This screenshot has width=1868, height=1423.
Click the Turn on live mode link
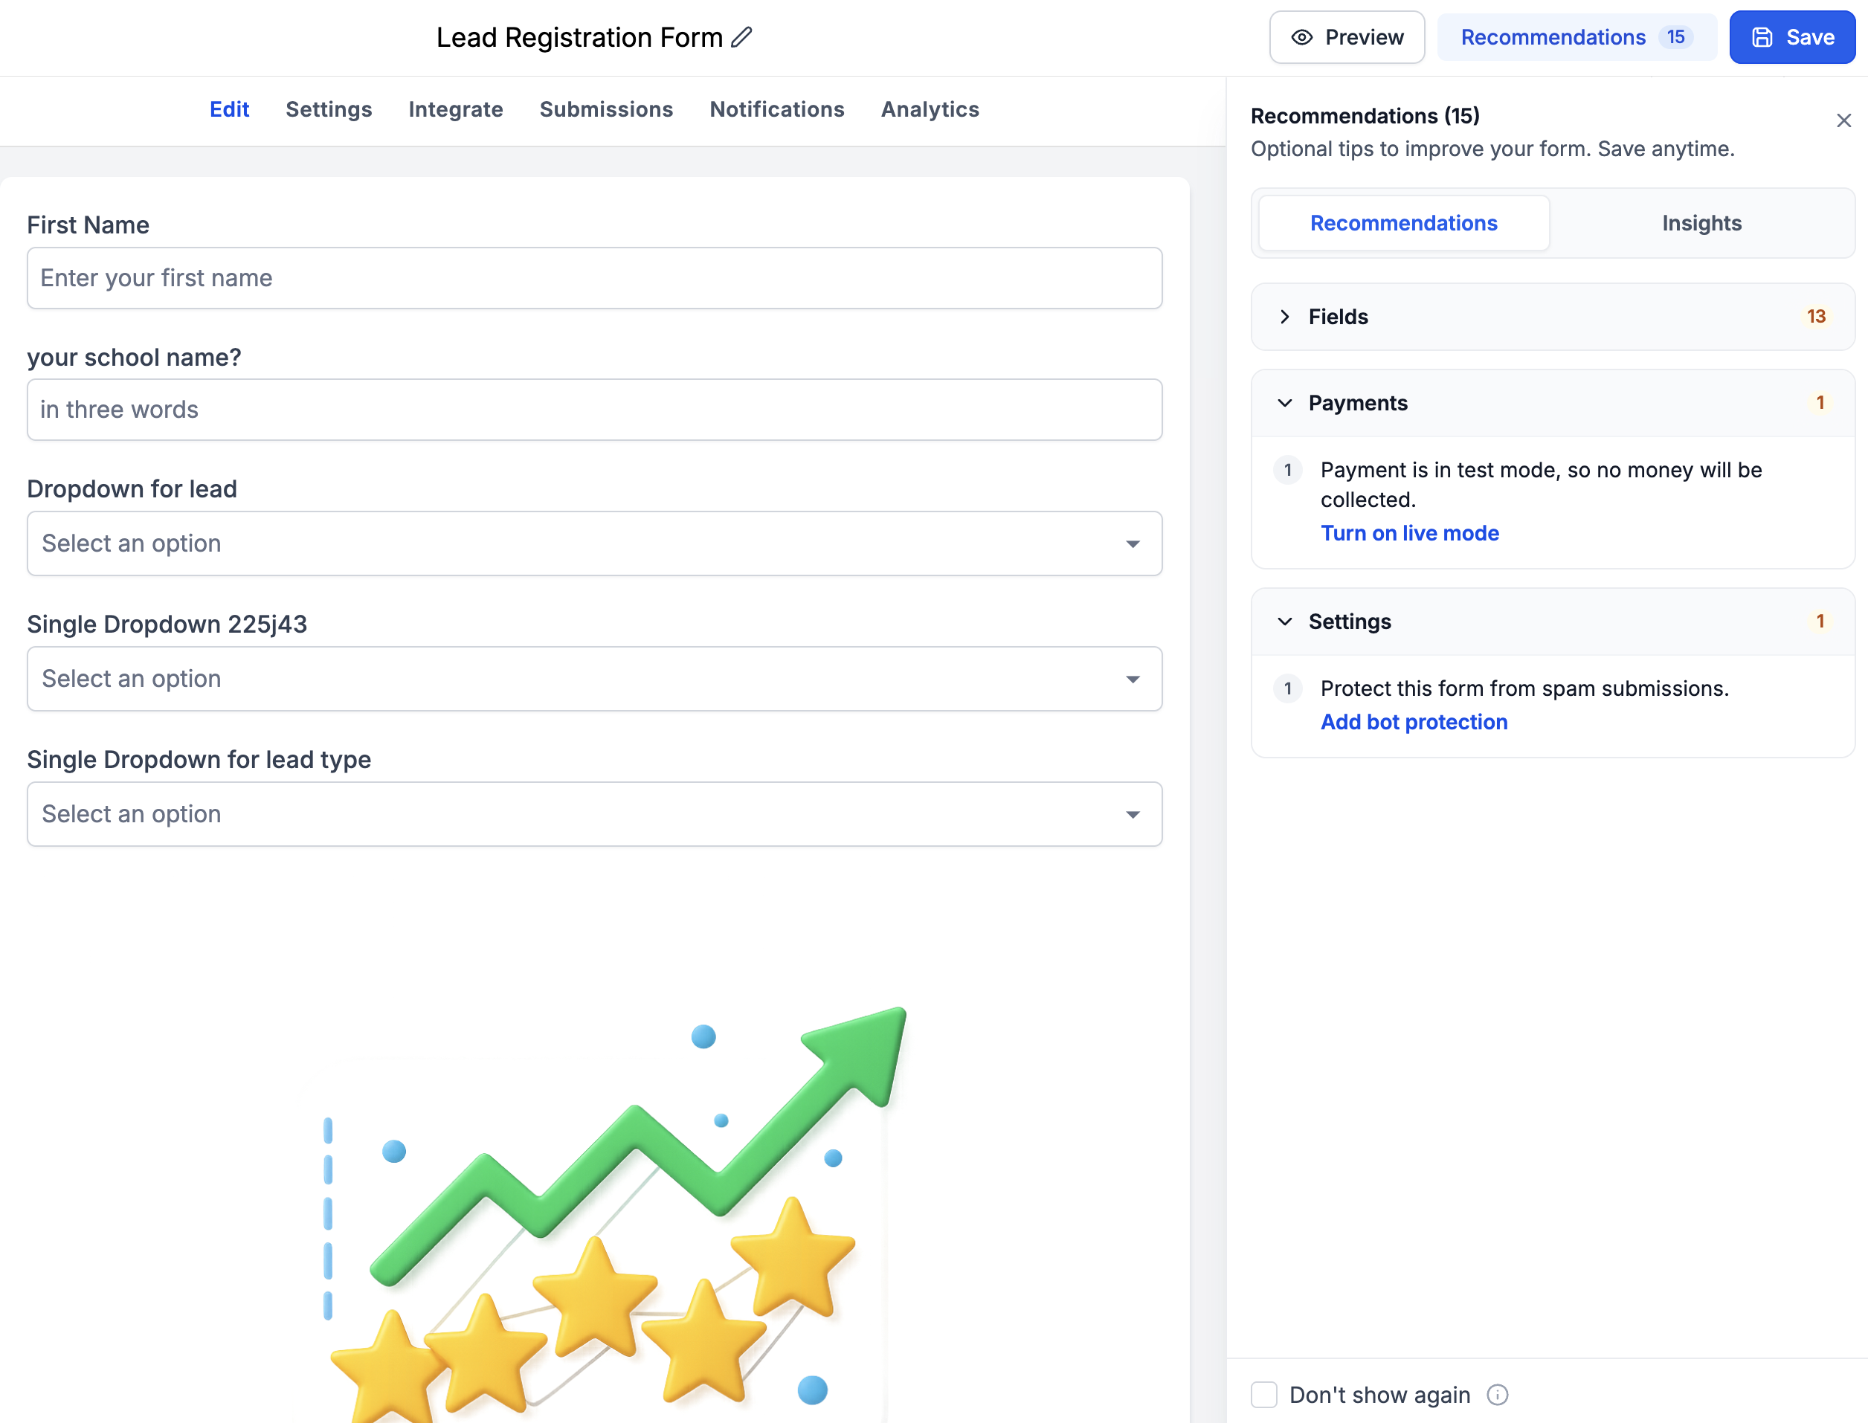click(x=1410, y=534)
